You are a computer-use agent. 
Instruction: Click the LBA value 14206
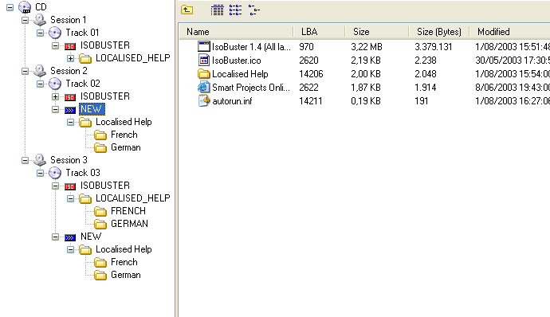coord(311,73)
